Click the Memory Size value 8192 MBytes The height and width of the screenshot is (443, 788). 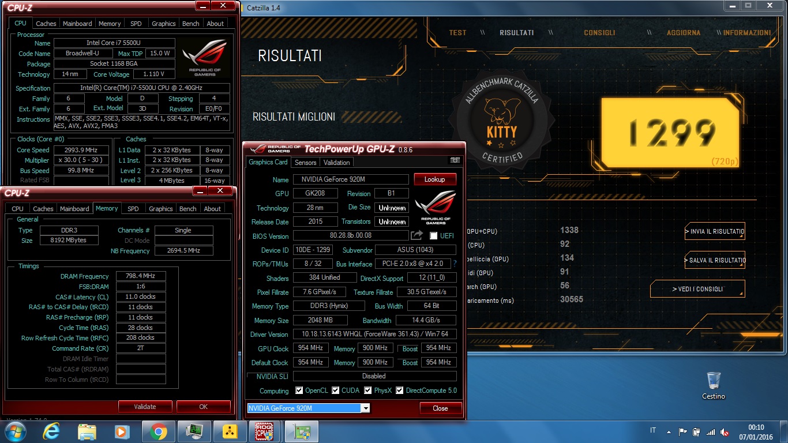pos(69,240)
